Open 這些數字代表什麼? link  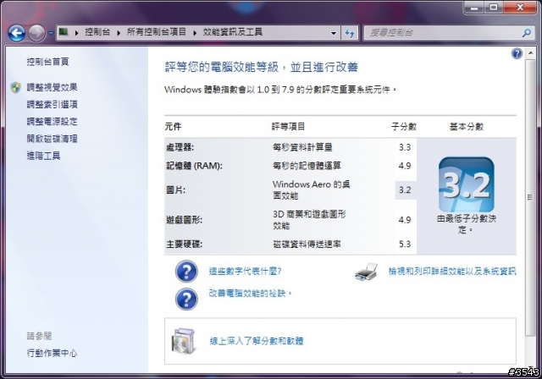(245, 272)
